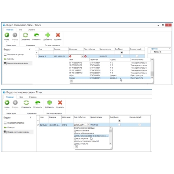
Task: Close the source list popup with the x button
Action: 71,81
